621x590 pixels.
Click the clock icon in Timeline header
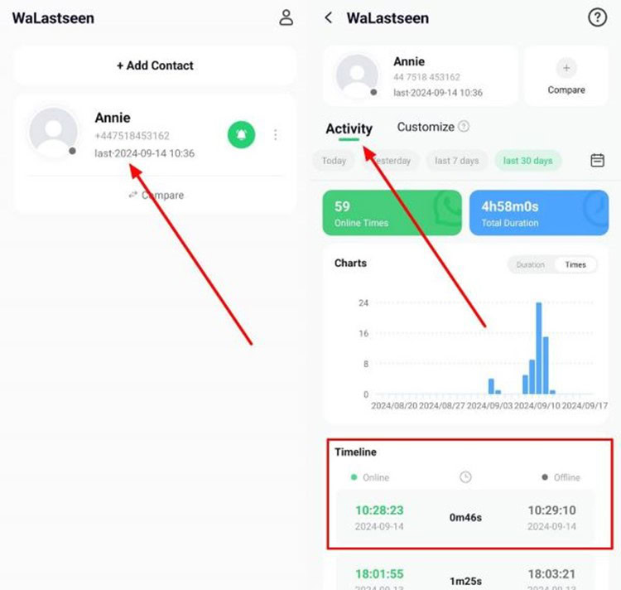click(x=465, y=477)
